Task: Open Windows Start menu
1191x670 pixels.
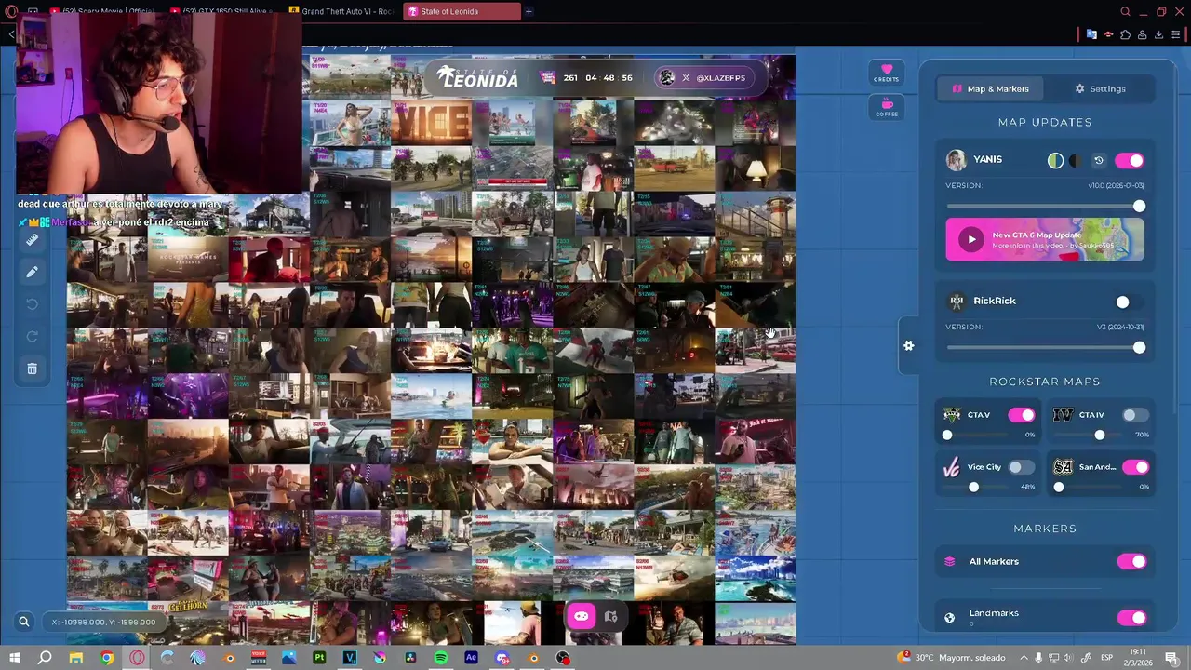Action: point(15,658)
